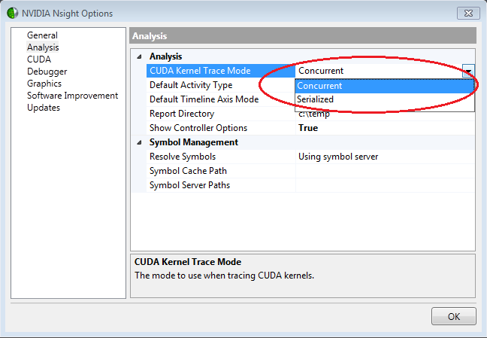487x338 pixels.
Task: Select the Report Directory property row
Action: click(x=181, y=114)
